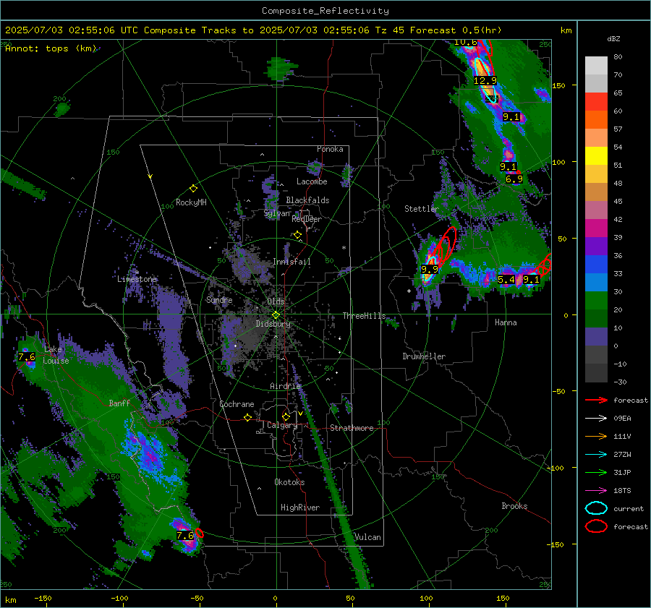Click the Stettler city label
The image size is (651, 608).
(422, 209)
